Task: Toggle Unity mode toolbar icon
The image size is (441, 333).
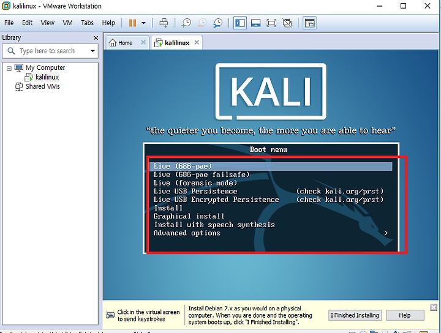Action: [287, 23]
